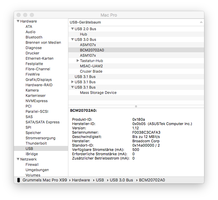Click Grummels Mac Pro X99 in path bar
Screen dimensions: 218x200
(x=45, y=180)
